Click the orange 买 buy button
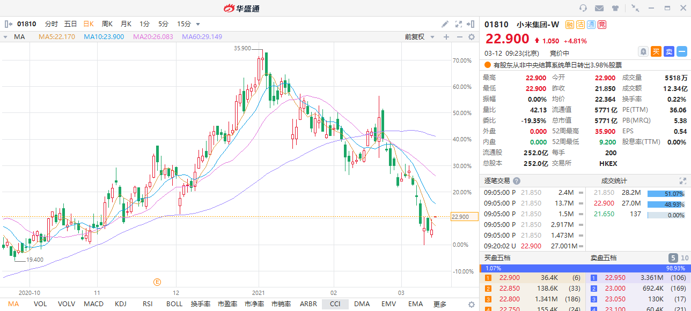The height and width of the screenshot is (311, 691). [x=656, y=51]
